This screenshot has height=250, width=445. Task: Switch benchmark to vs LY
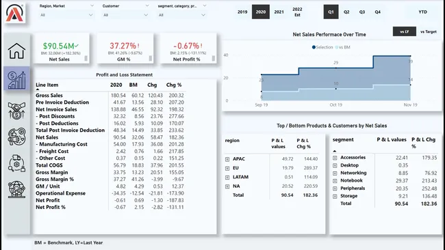[405, 31]
